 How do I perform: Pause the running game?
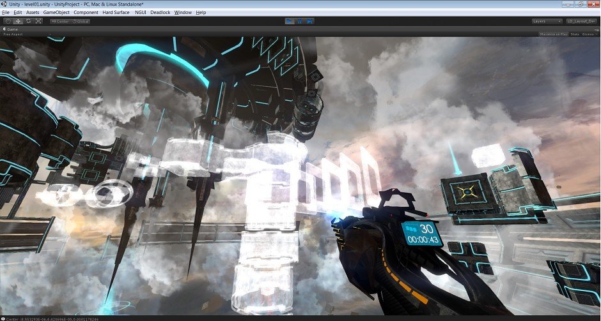[300, 21]
